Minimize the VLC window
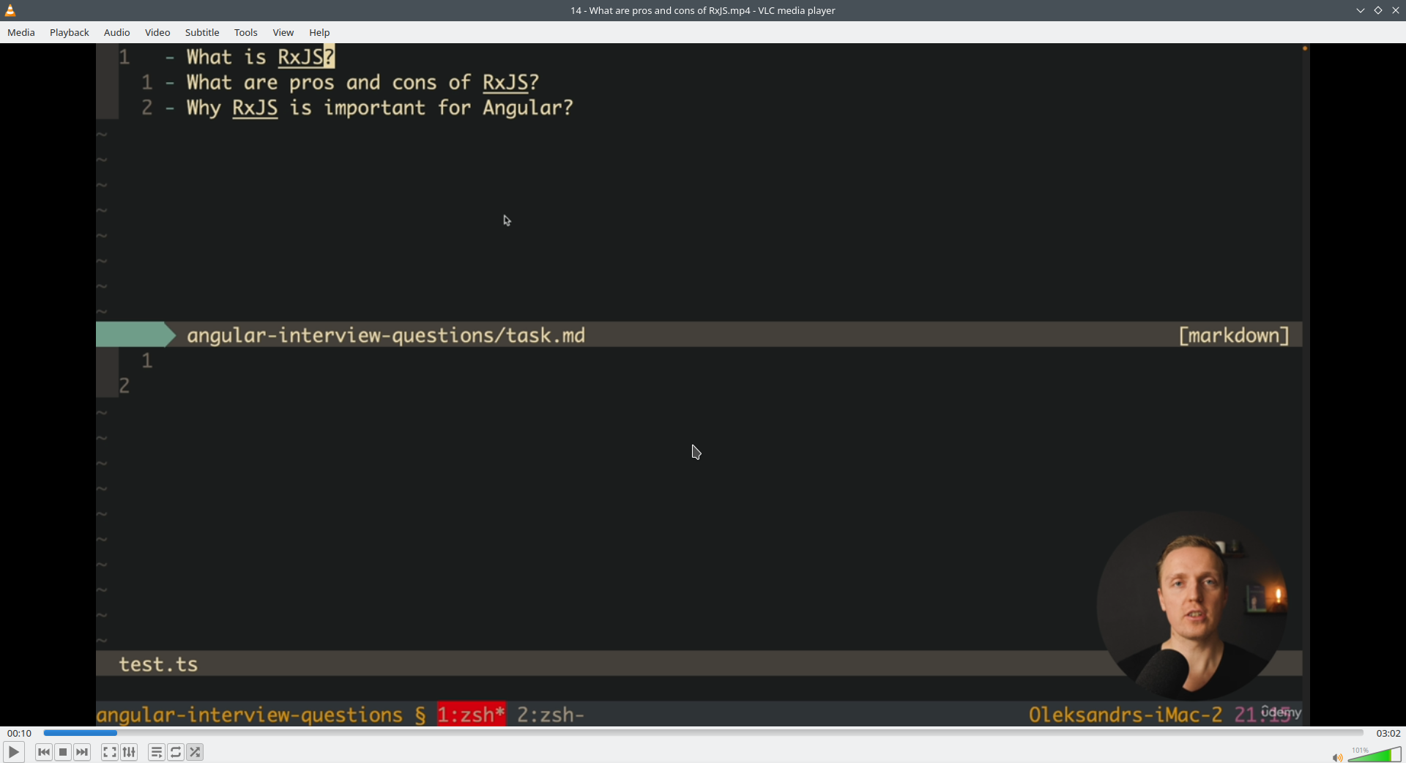 click(x=1361, y=10)
